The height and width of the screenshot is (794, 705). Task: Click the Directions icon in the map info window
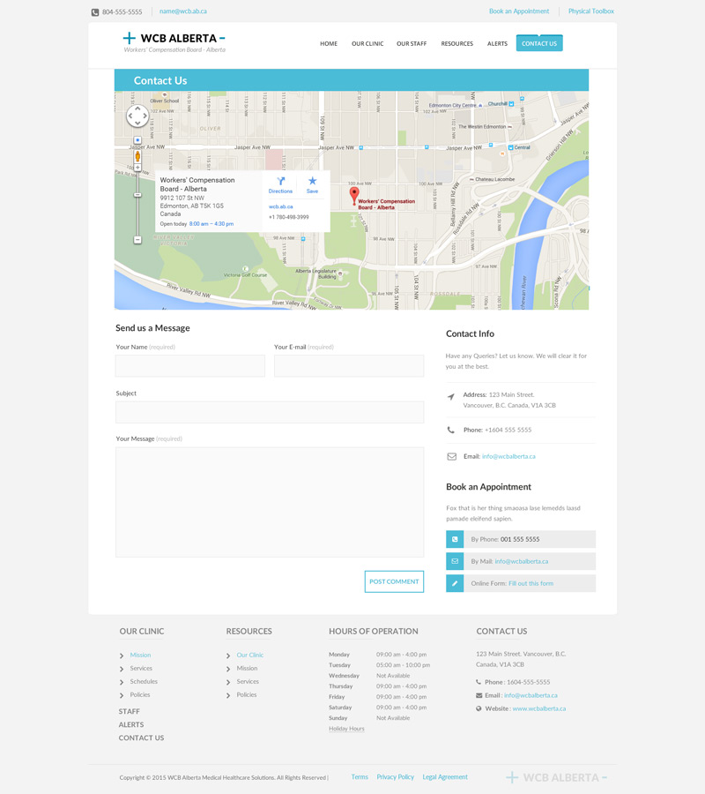point(280,183)
